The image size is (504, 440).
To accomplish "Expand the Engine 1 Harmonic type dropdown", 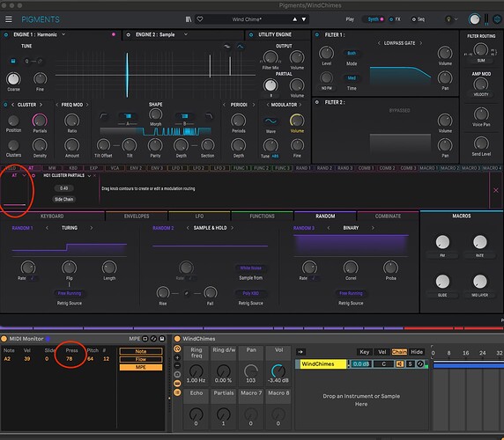I will click(x=63, y=34).
